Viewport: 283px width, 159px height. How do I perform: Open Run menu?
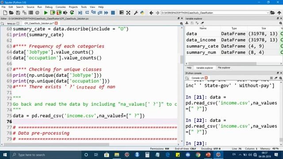tap(40, 7)
